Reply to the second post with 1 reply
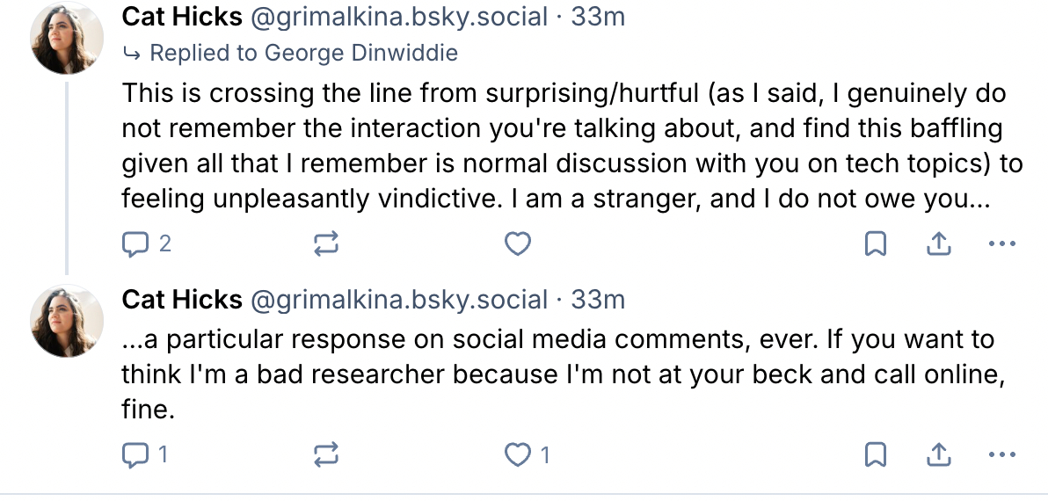The height and width of the screenshot is (501, 1048). (135, 454)
